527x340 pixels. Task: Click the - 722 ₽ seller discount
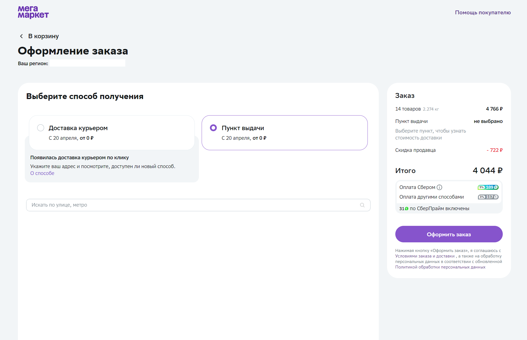494,150
